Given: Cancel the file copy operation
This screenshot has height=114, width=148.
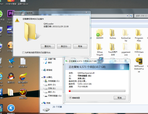Looking at the screenshot, I should coord(120,98).
